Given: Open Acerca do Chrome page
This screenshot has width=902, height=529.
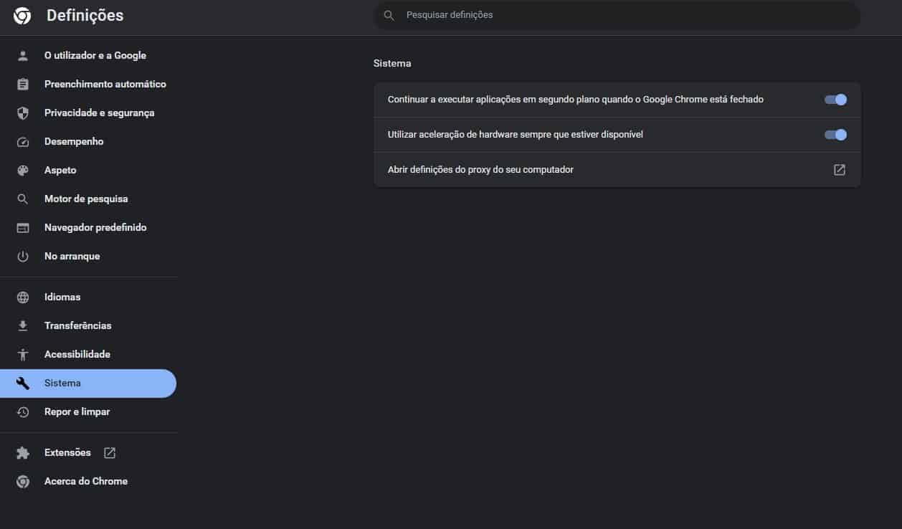Looking at the screenshot, I should click(86, 481).
